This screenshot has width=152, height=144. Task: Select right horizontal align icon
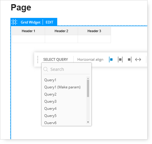click(130, 60)
